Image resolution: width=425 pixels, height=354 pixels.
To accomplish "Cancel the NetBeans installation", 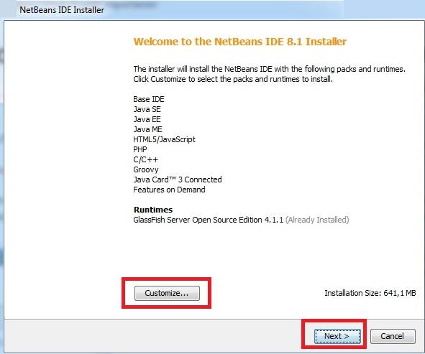I will click(x=393, y=336).
